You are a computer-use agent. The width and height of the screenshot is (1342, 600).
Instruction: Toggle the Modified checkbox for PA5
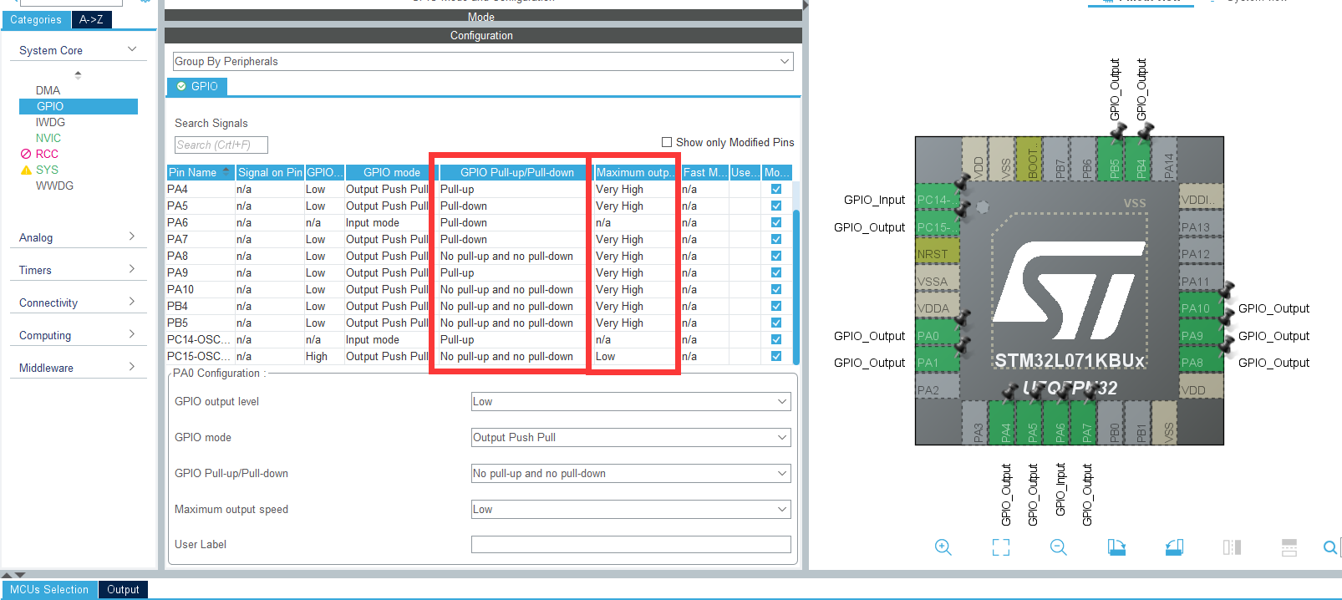tap(776, 206)
